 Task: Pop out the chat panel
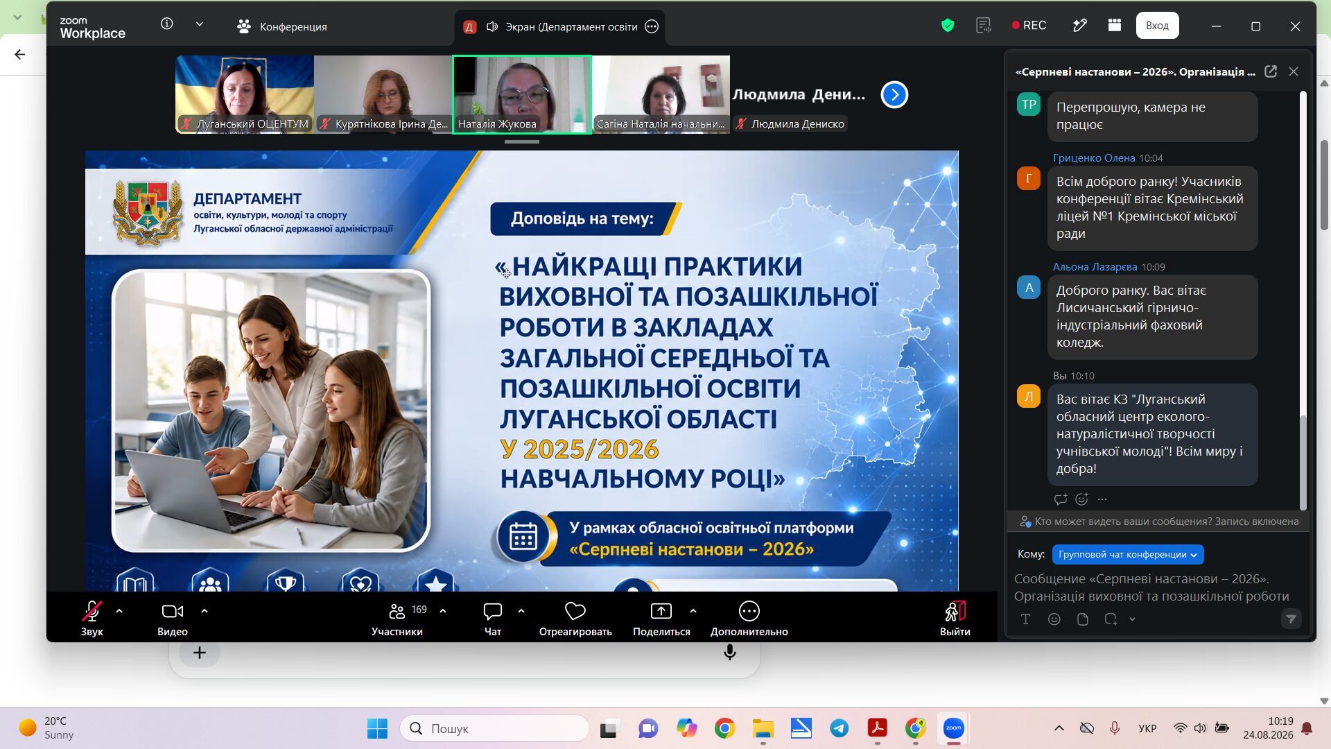(1271, 71)
